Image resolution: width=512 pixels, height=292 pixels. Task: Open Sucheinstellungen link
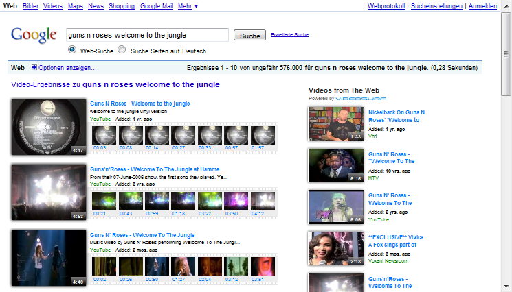436,6
